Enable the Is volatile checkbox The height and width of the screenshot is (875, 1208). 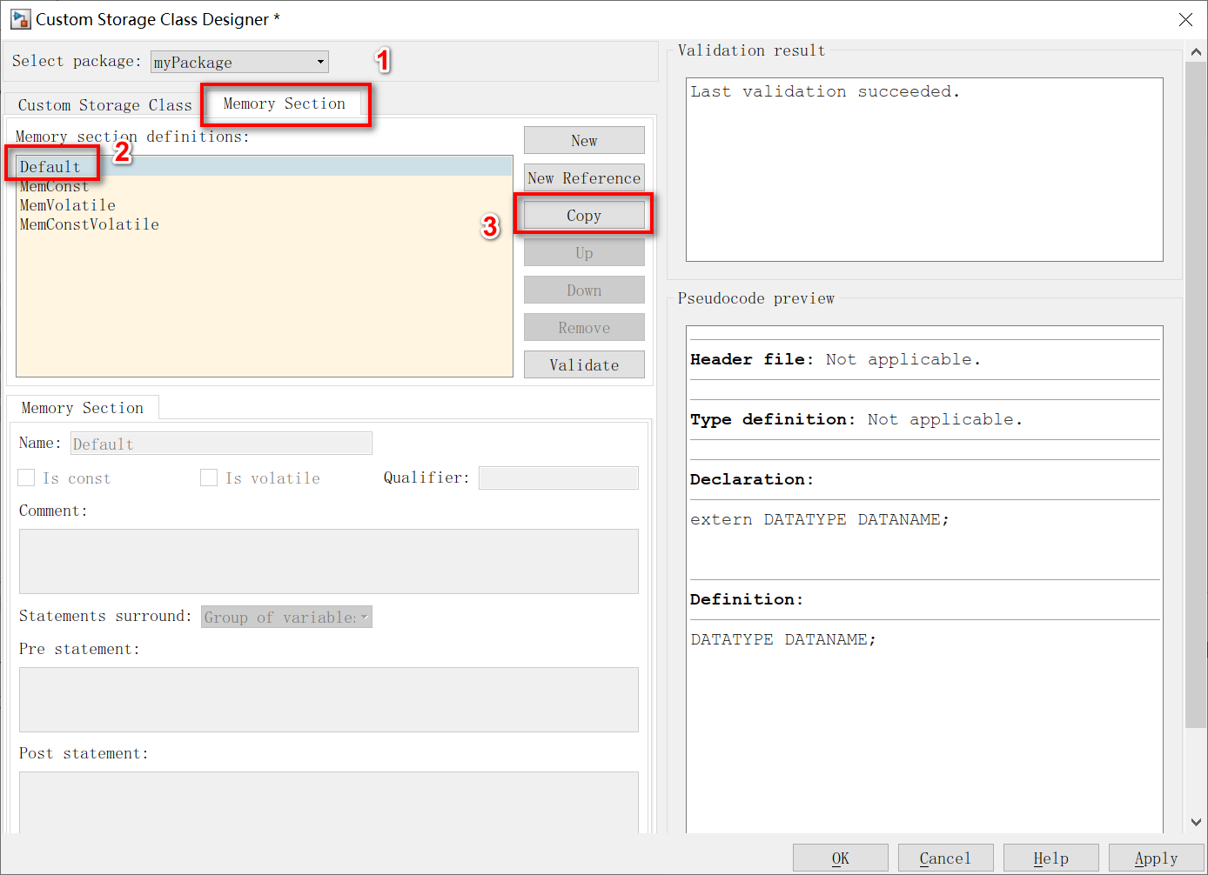pos(209,478)
